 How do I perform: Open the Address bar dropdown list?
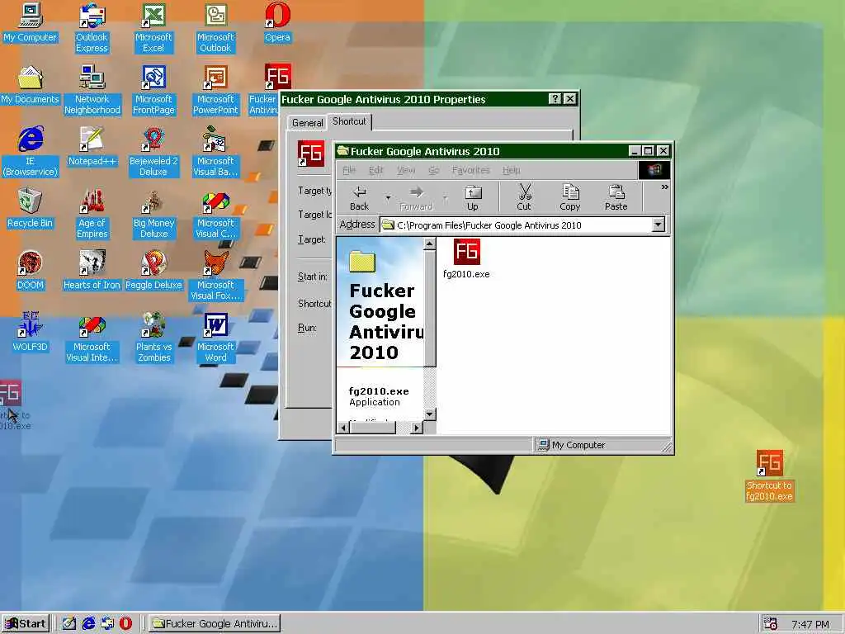658,225
